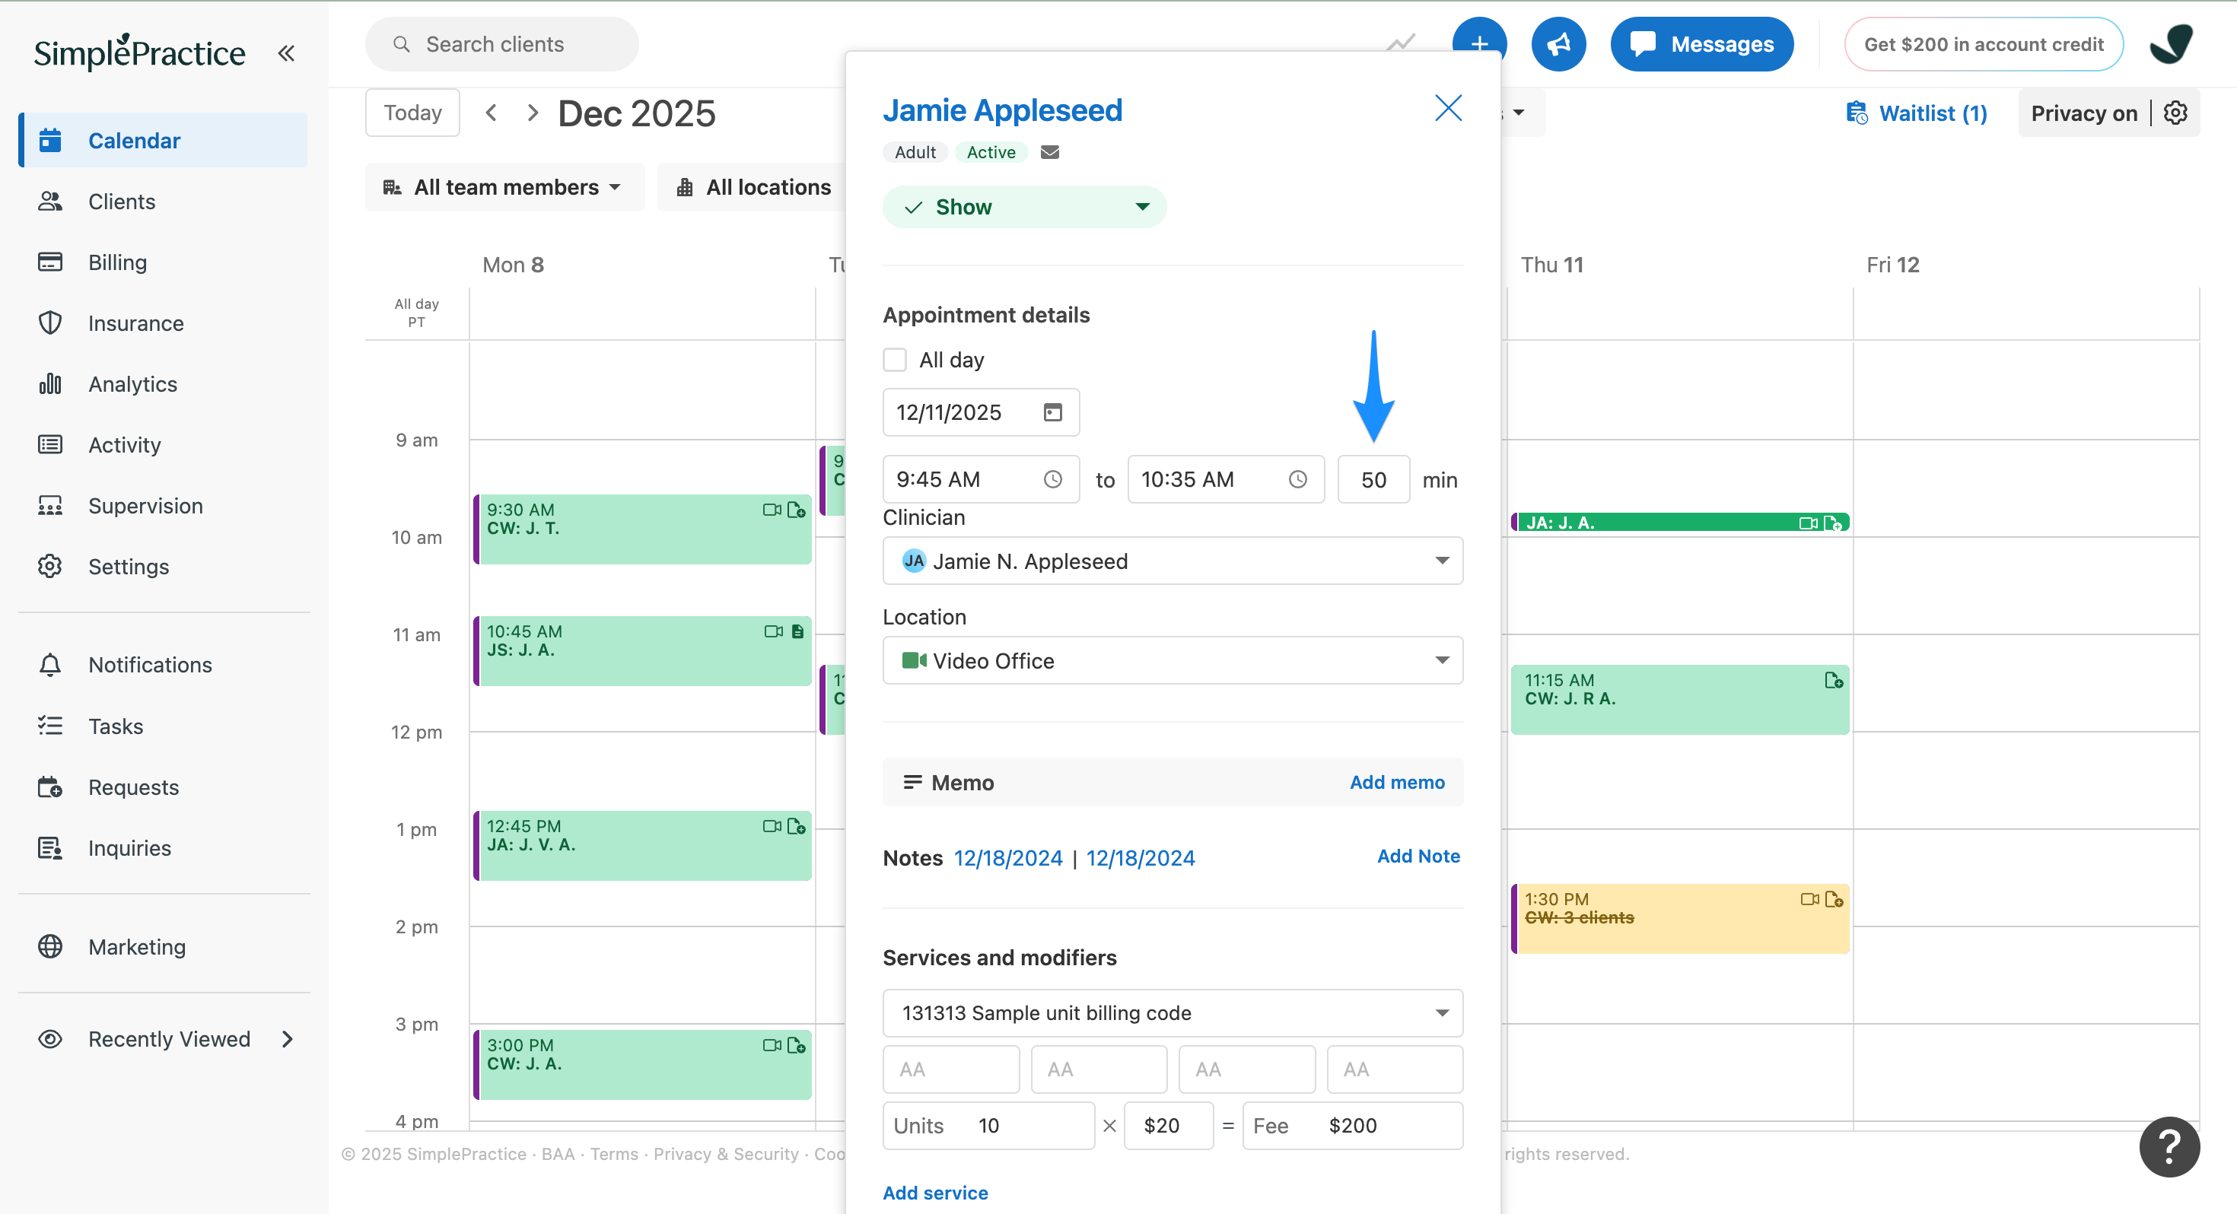2237x1214 pixels.
Task: Open Jamie Appleseed client profile
Action: 1002,110
